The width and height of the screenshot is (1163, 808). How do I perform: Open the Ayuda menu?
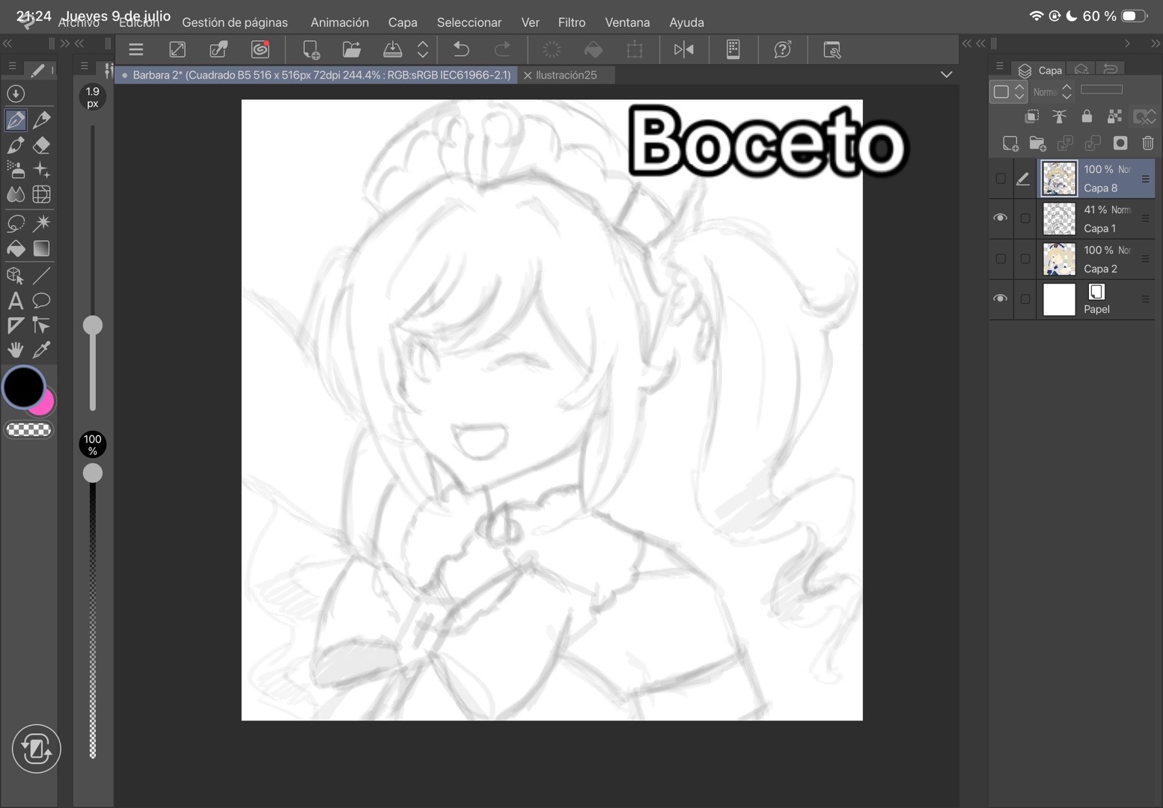click(x=686, y=22)
